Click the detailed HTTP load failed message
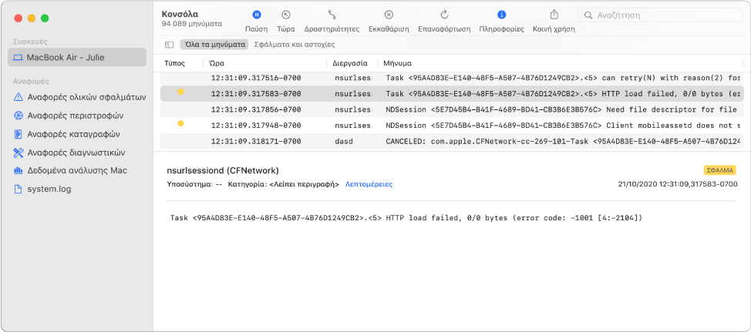This screenshot has width=751, height=332. pos(406,218)
